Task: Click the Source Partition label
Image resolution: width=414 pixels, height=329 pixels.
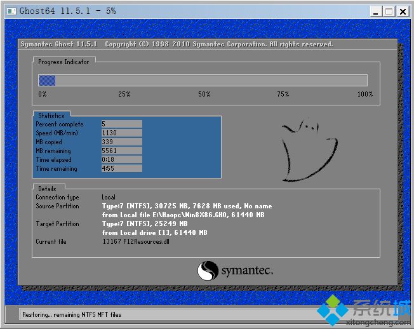Action: tap(57, 206)
